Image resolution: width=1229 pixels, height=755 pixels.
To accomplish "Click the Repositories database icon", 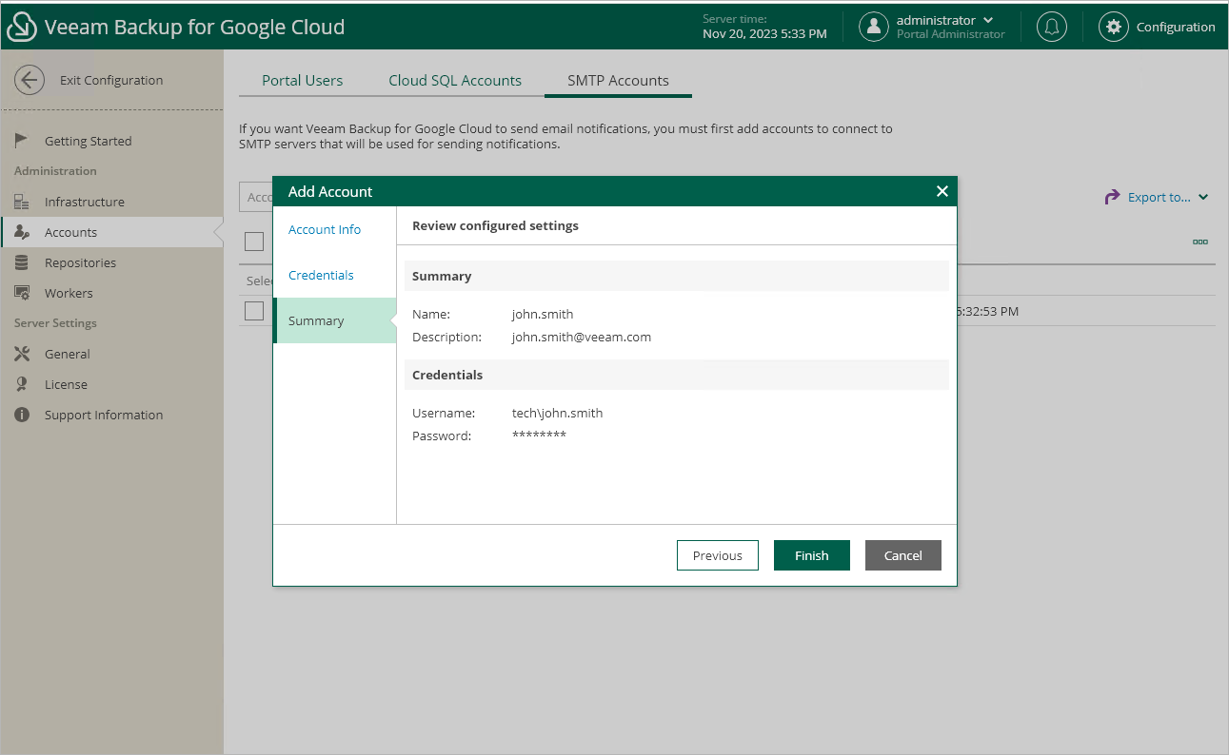I will 22,262.
